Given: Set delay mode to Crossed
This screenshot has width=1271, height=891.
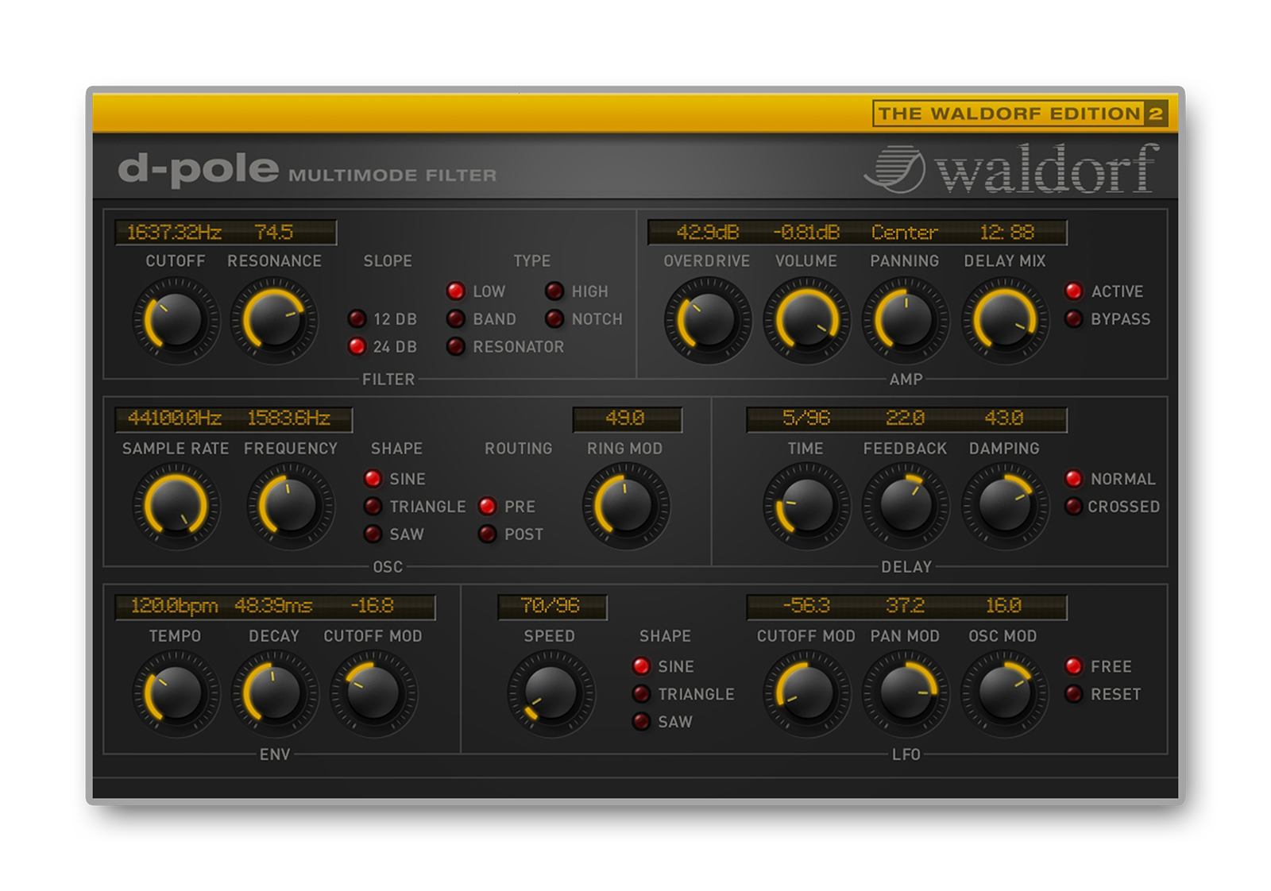Looking at the screenshot, I should [1074, 507].
